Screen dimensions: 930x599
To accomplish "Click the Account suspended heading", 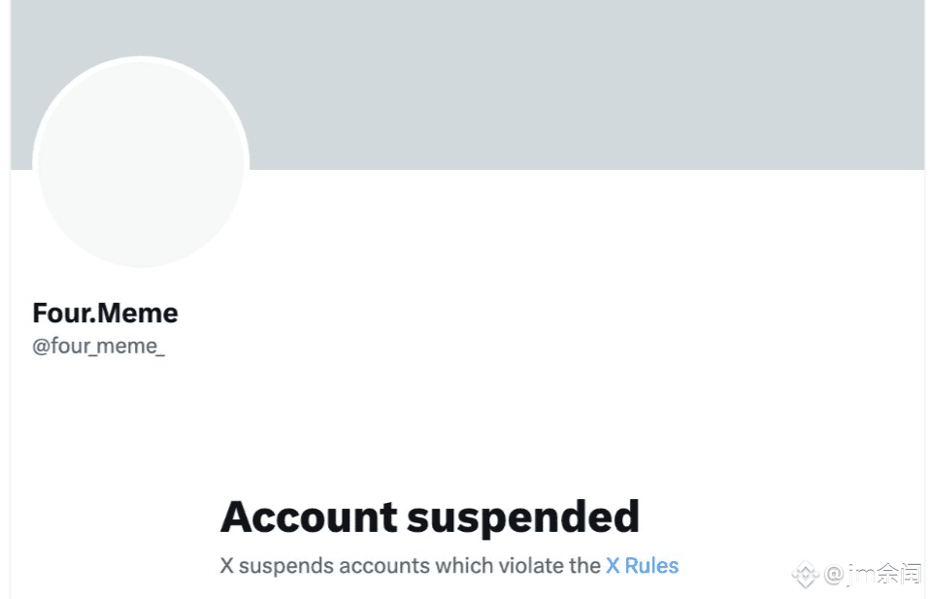I will pyautogui.click(x=430, y=516).
